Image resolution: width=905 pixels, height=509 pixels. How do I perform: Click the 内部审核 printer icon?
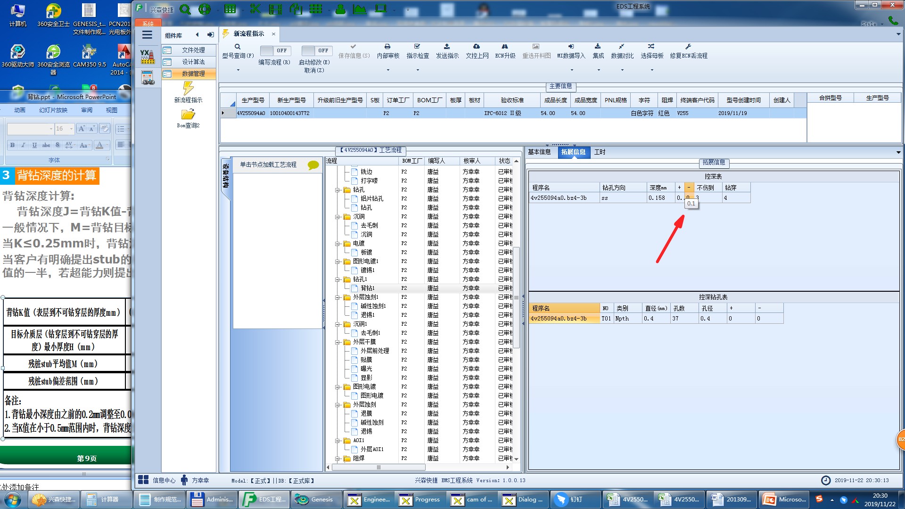click(x=387, y=47)
